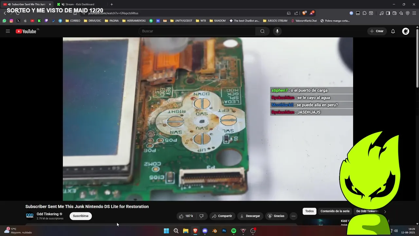Viewport: 419px width, 236px height.
Task: Open Brave Leo AI sparkle icon
Action: (x=401, y=13)
